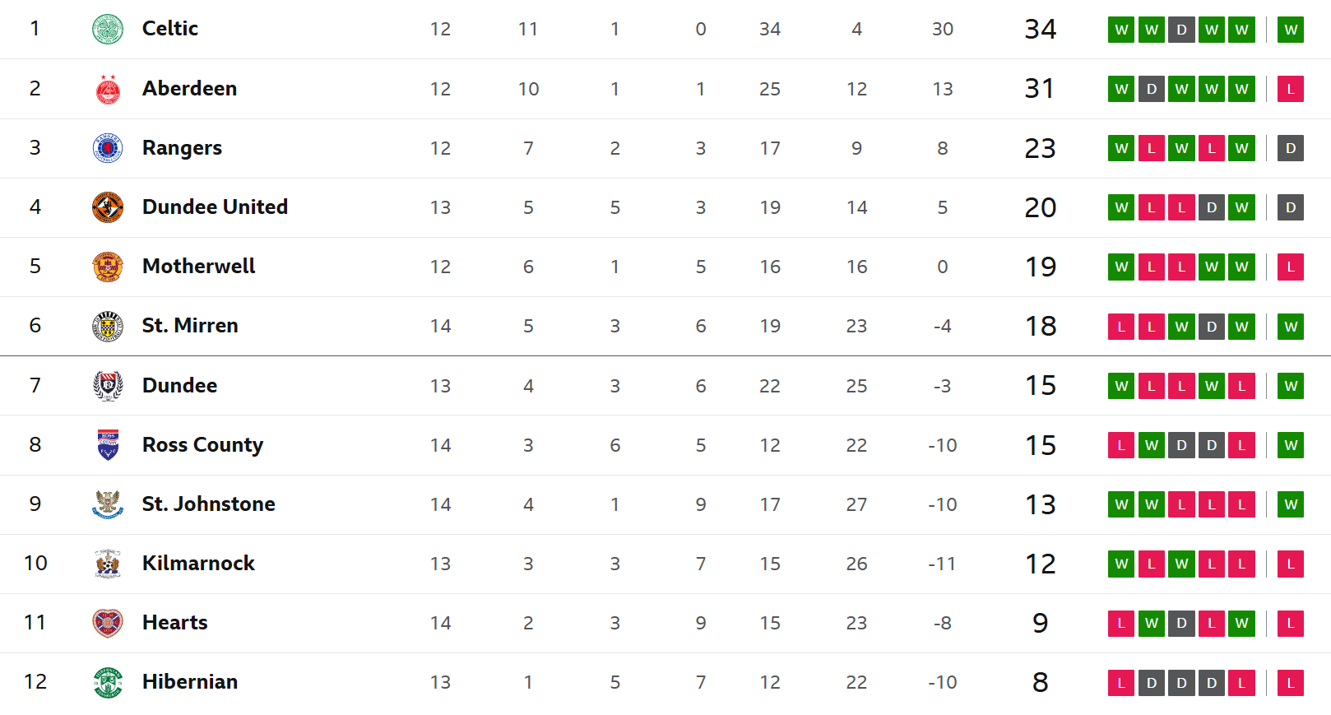Click the Motherwell club crest
This screenshot has height=715, width=1331.
[x=108, y=267]
